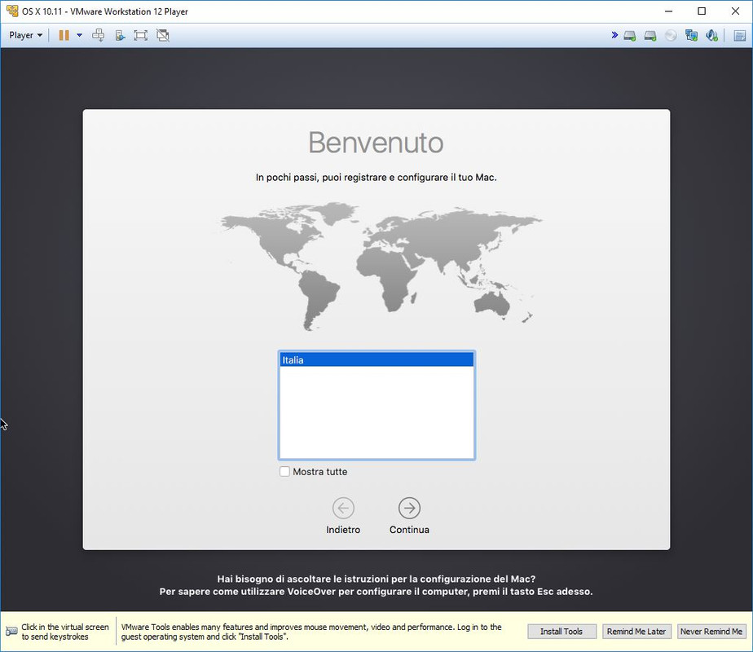Expand the power options dropdown arrow
Screen dimensions: 753x652
click(x=79, y=35)
